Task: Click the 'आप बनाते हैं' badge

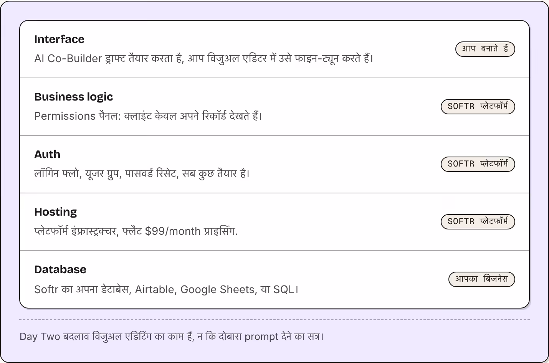Action: point(485,49)
